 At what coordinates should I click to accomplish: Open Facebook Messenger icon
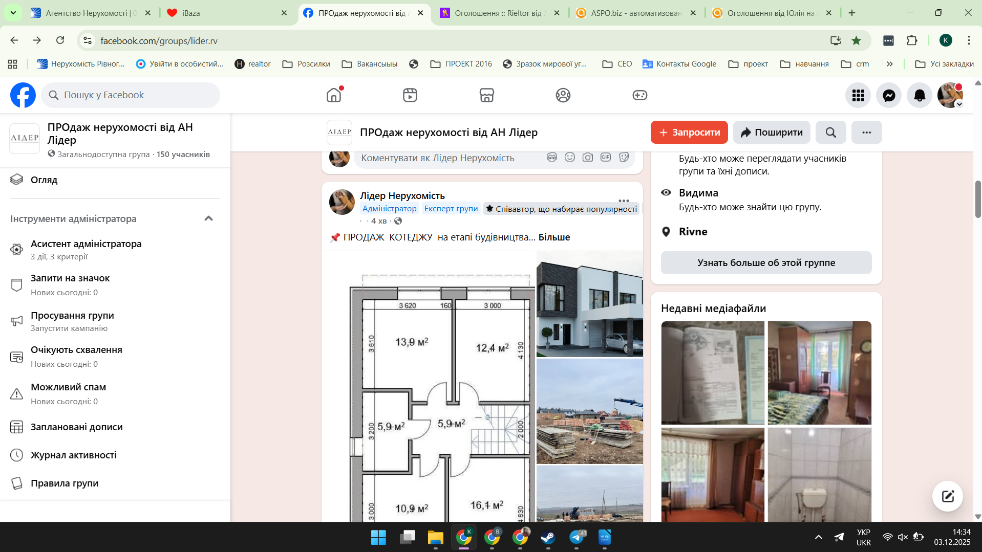tap(889, 95)
